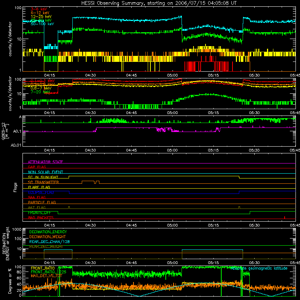Click the 7-20 MeV legend label
Screen dimensions: 300x300
(x=40, y=92)
